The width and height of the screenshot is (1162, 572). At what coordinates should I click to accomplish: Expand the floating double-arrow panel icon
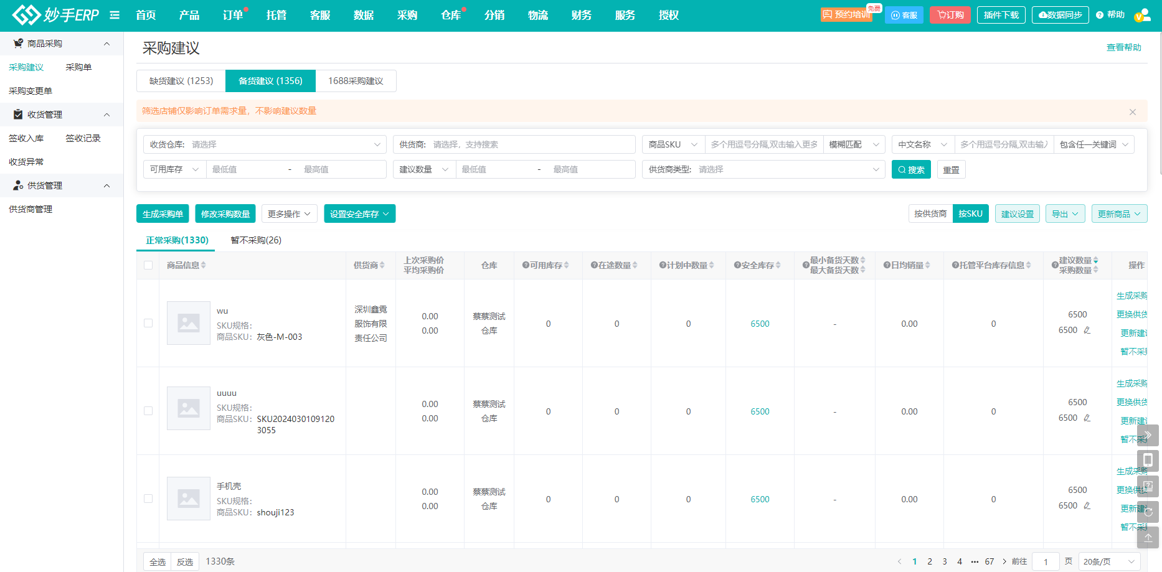(x=1148, y=435)
